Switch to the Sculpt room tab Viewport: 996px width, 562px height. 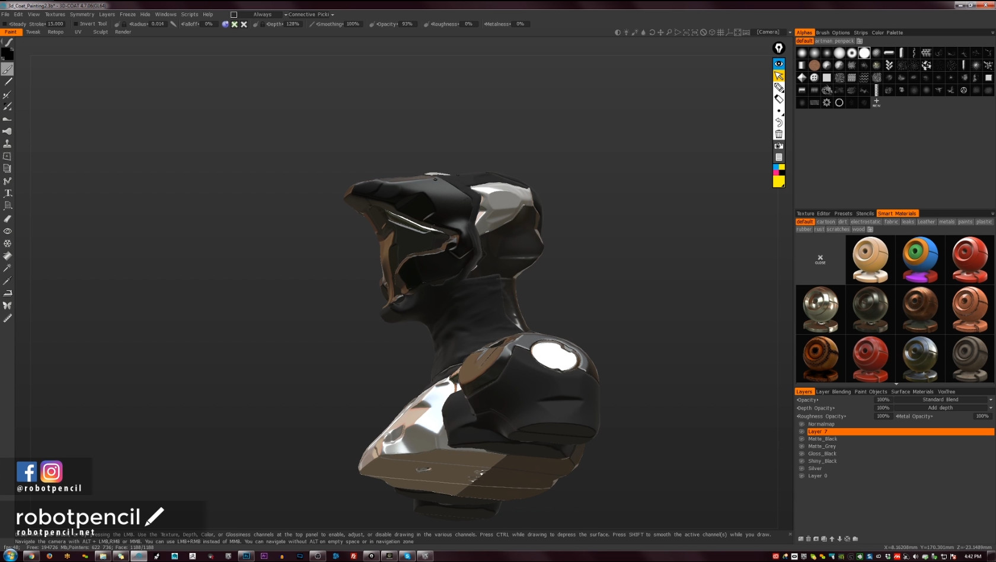(x=100, y=32)
